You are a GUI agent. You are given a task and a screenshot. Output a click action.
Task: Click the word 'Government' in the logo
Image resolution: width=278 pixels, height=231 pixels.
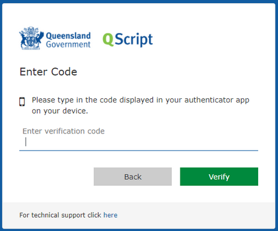coord(68,44)
